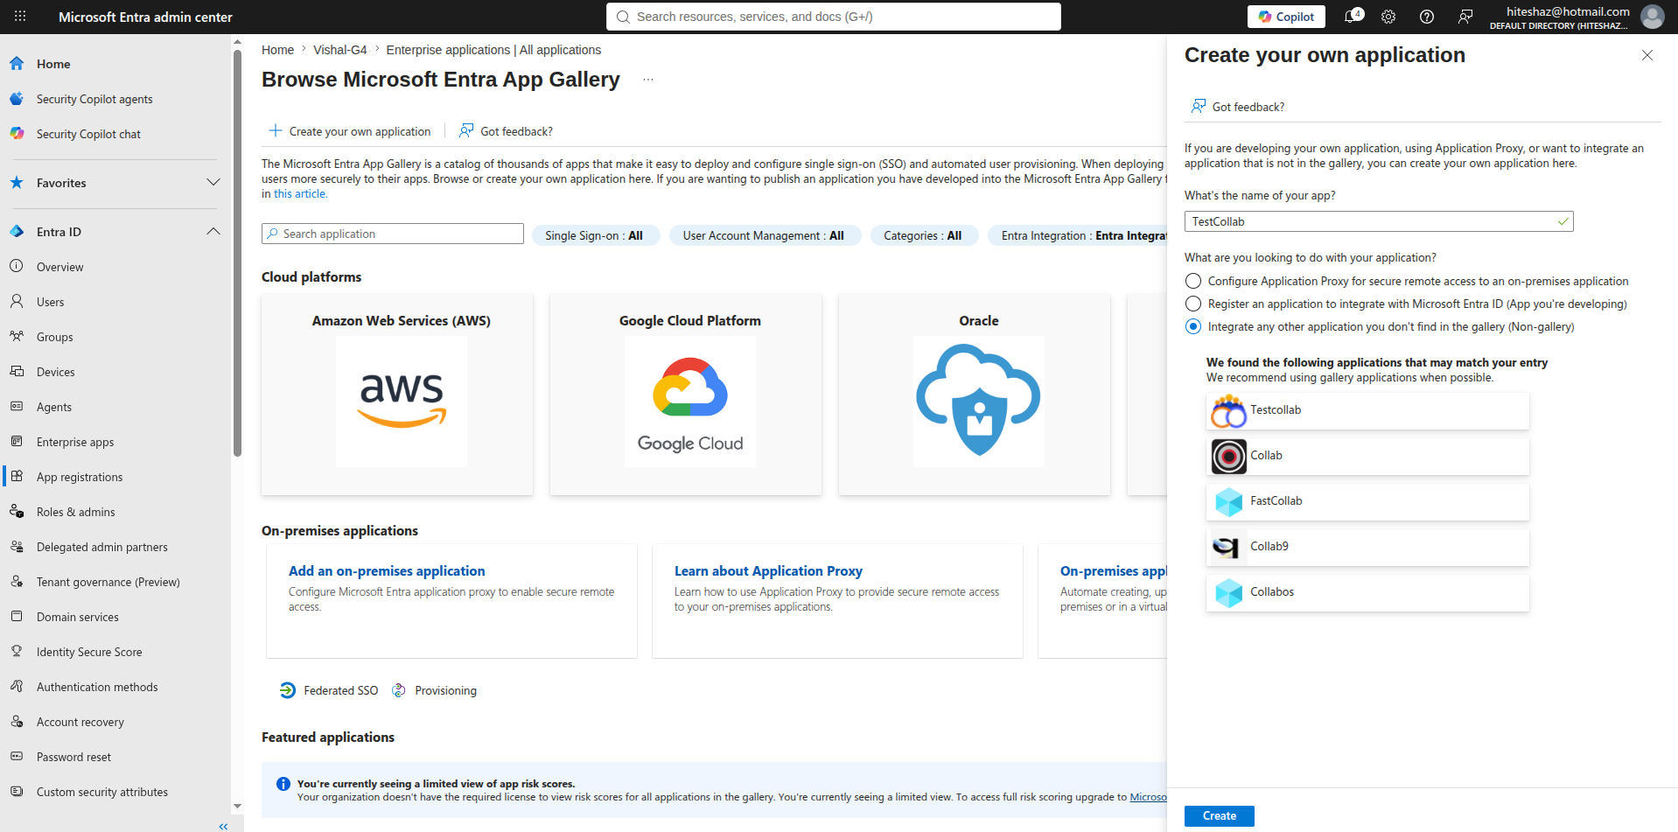
Task: Click the Roles & admins icon
Action: pos(17,512)
